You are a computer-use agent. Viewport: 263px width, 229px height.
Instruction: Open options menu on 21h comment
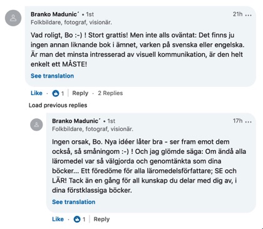pos(248,15)
